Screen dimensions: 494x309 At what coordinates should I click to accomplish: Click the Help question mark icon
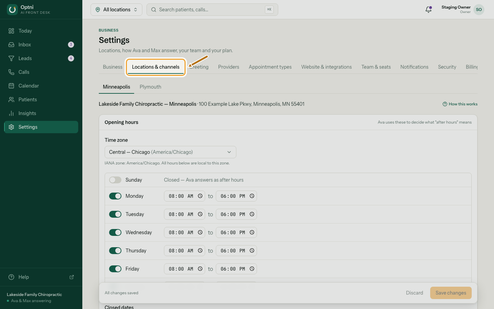11,277
